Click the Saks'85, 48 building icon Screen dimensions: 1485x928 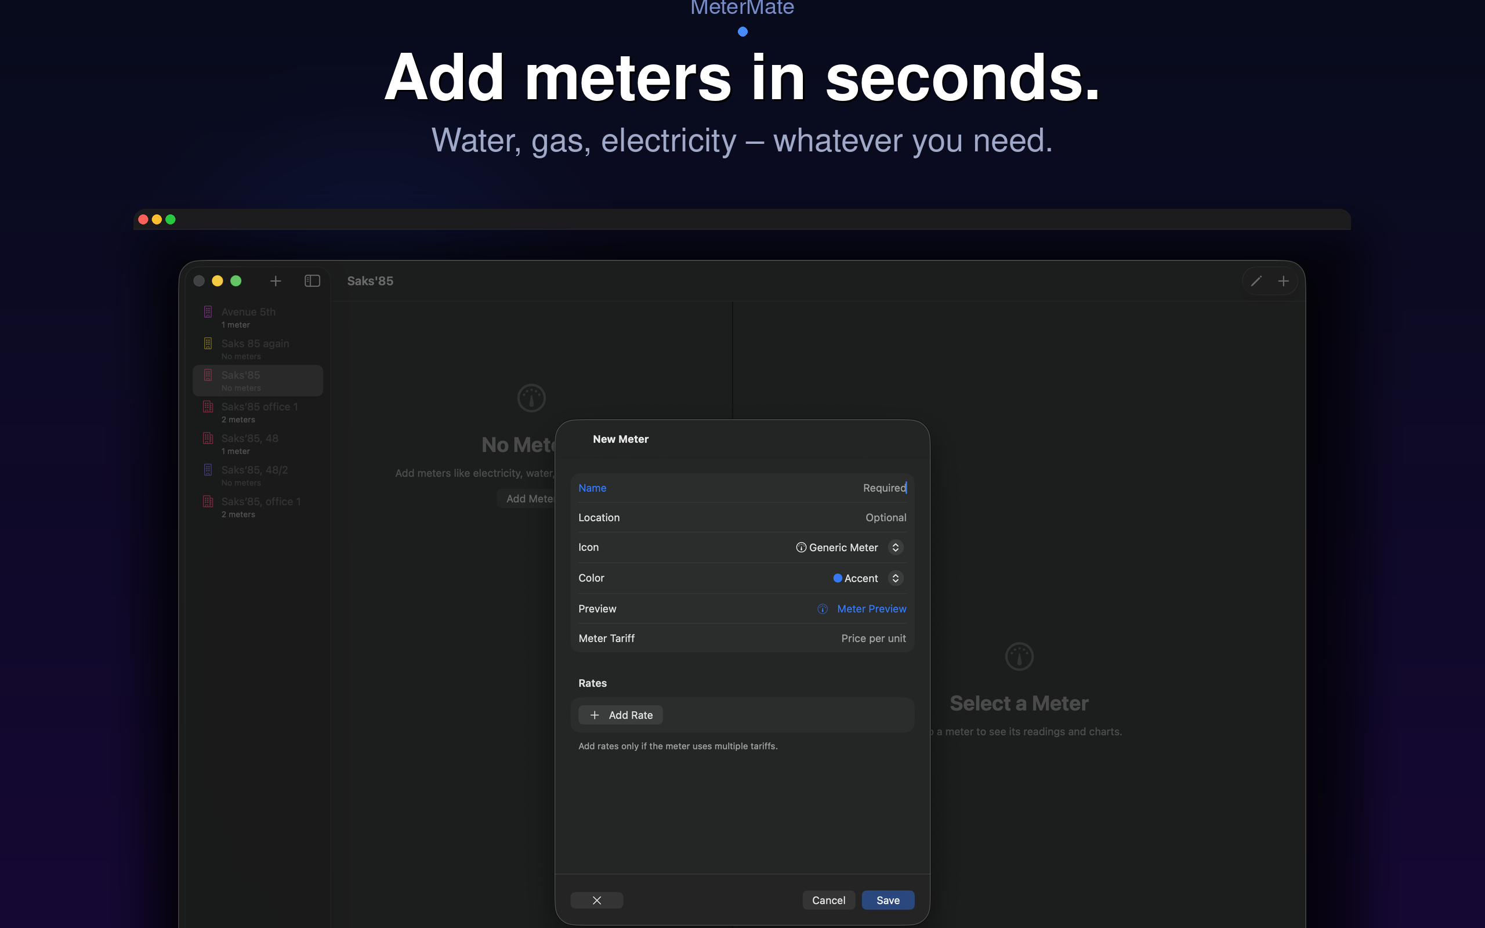click(x=208, y=438)
